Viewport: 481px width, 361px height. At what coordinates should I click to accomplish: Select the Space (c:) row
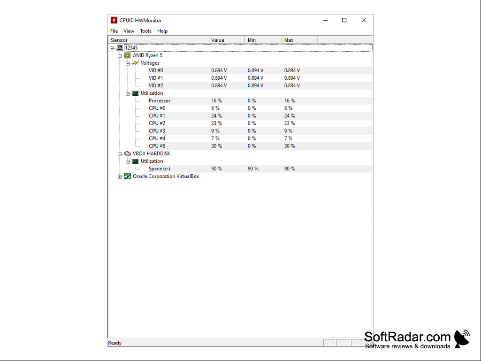260,169
